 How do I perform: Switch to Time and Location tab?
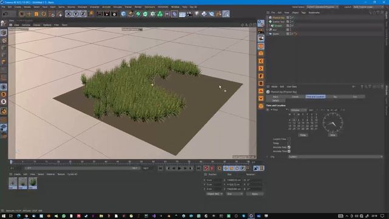[315, 97]
